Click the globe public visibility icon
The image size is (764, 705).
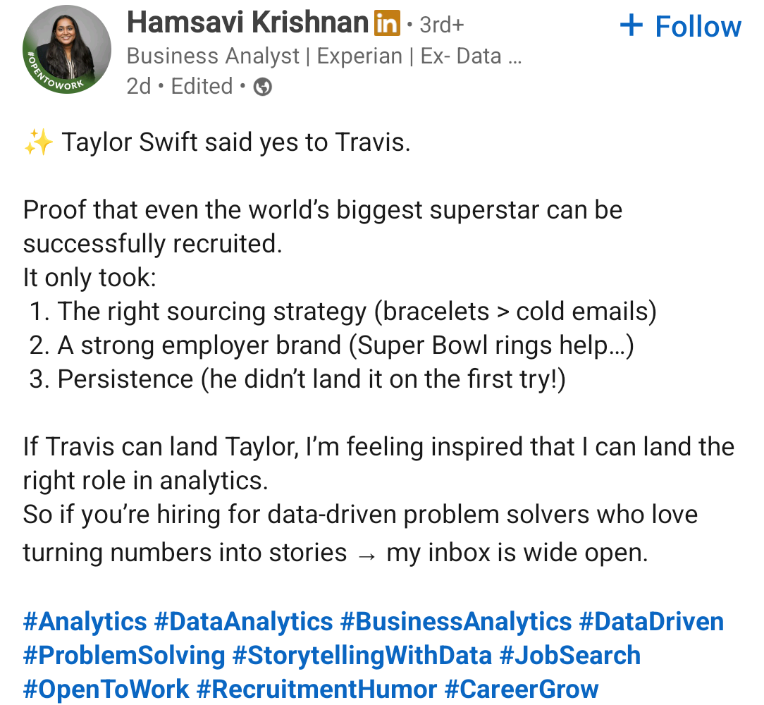click(263, 87)
